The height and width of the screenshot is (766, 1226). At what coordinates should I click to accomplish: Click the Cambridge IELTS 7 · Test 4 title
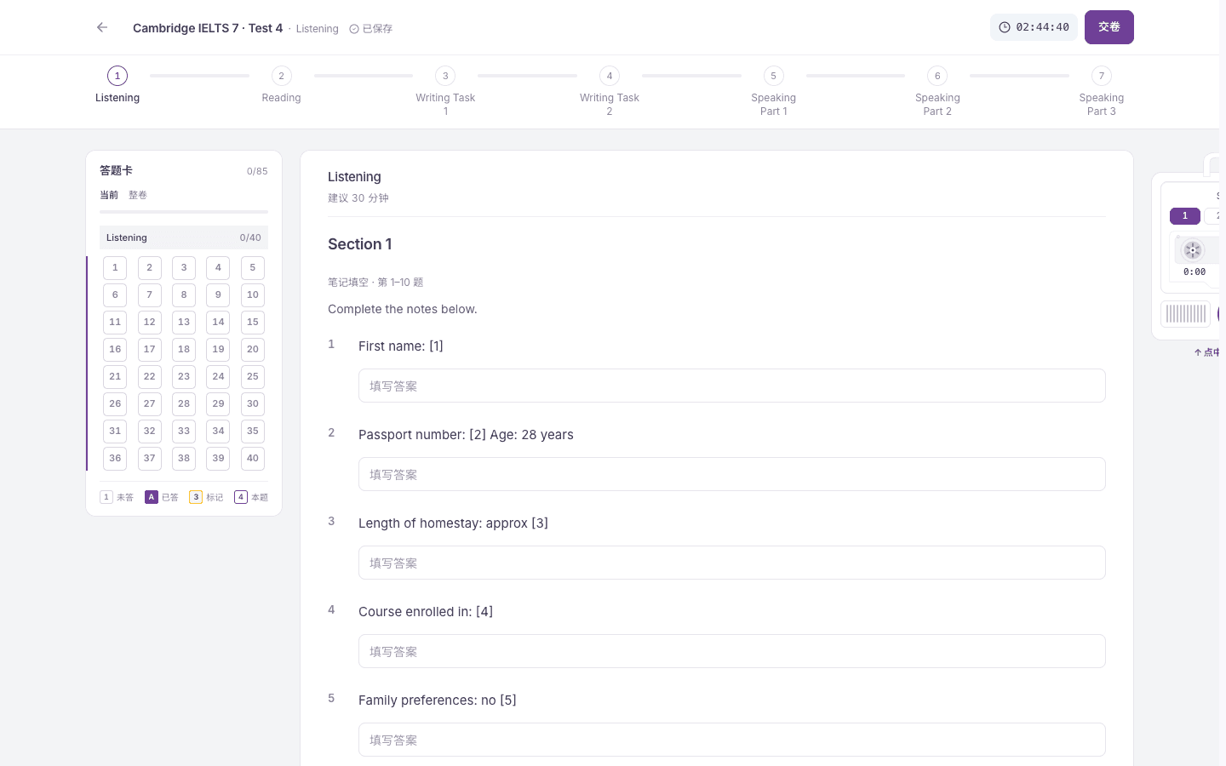(x=208, y=28)
